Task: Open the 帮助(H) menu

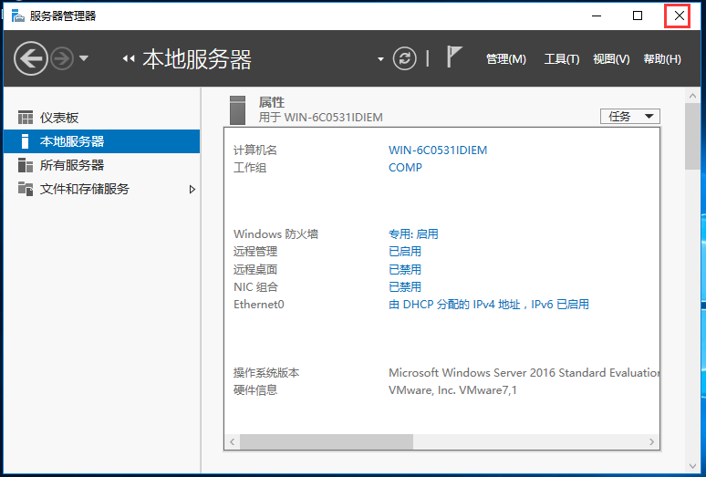Action: (662, 59)
